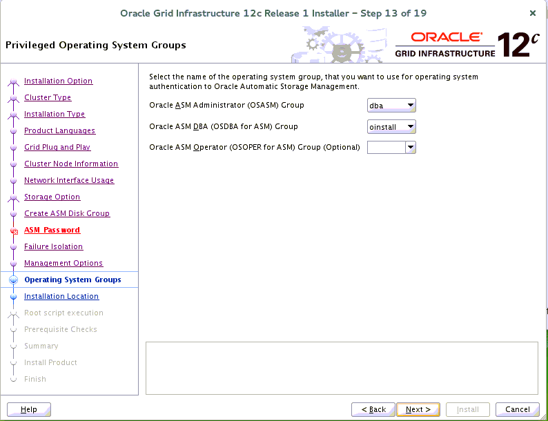Go to the ASM Password step link

tap(52, 230)
